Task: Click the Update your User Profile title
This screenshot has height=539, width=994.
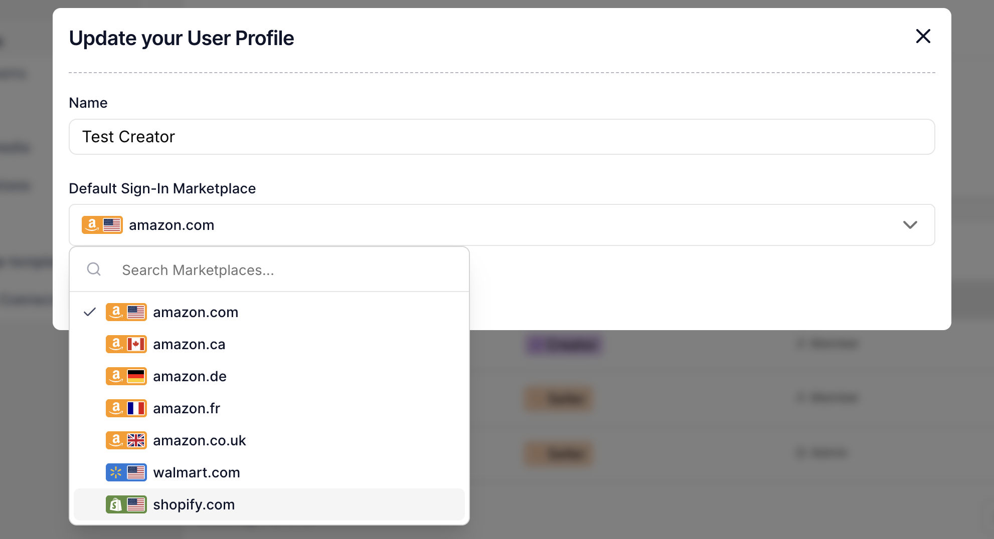Action: click(182, 38)
